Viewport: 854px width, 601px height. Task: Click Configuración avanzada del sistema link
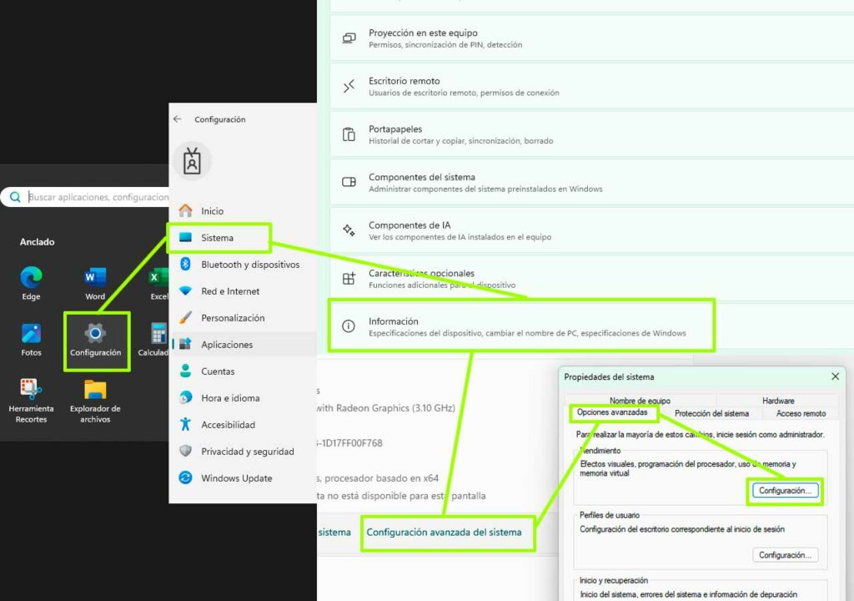coord(444,532)
